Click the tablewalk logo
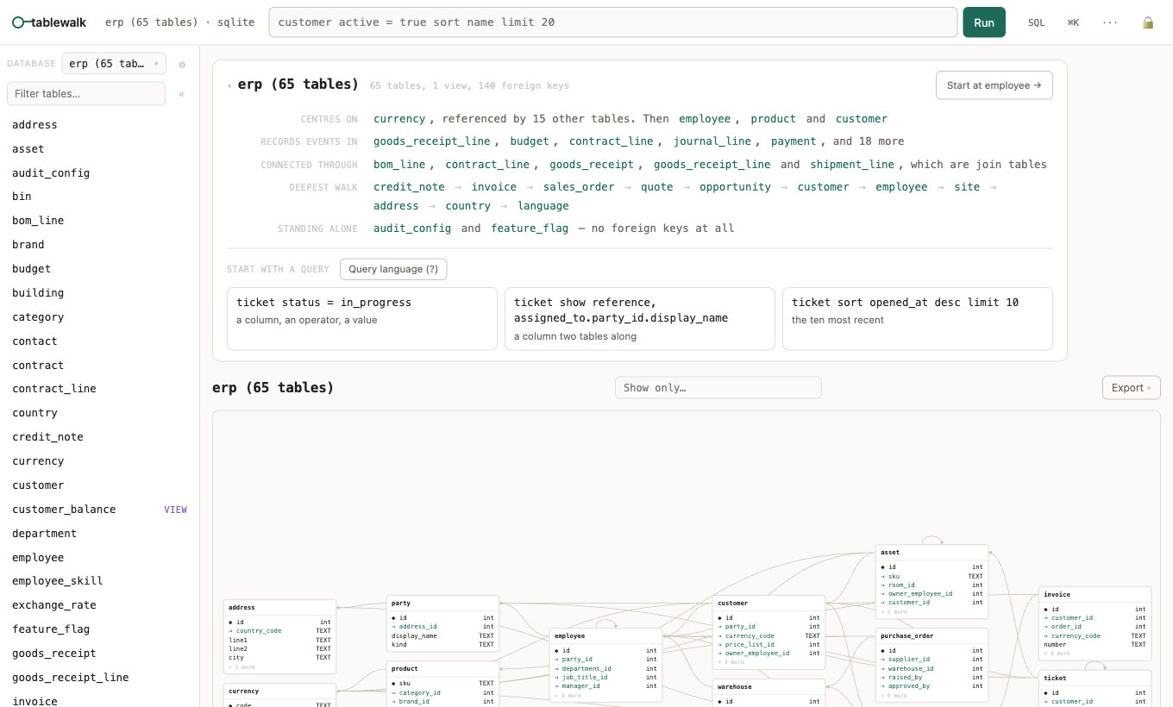Image resolution: width=1173 pixels, height=707 pixels. (x=49, y=22)
